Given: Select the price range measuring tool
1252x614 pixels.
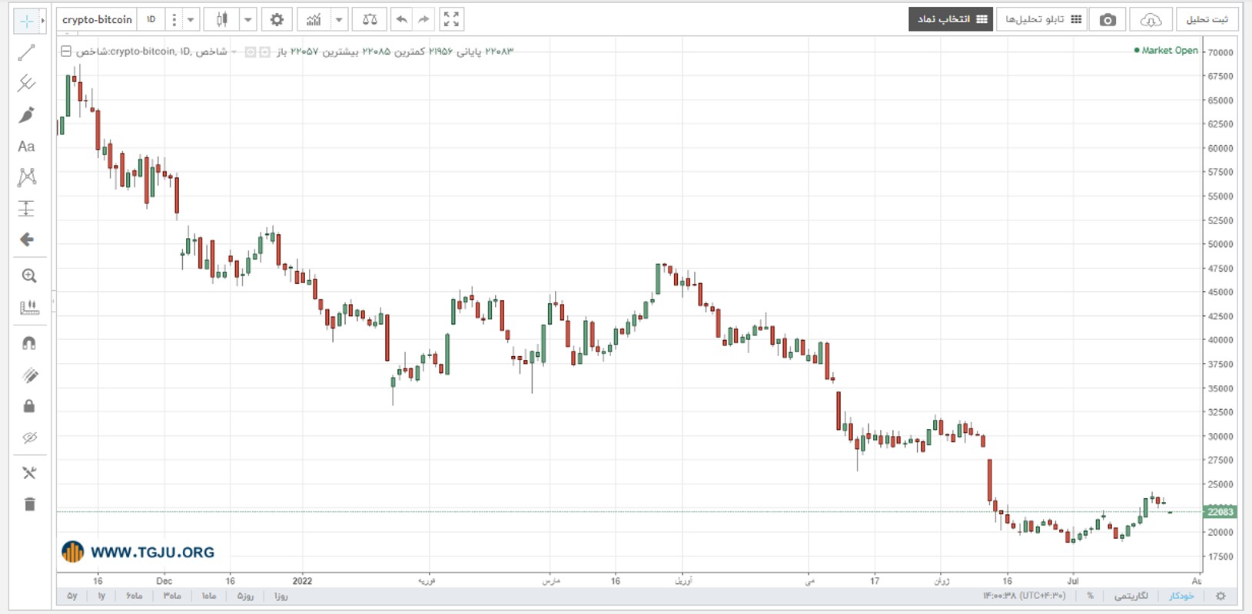Looking at the screenshot, I should click(x=27, y=208).
